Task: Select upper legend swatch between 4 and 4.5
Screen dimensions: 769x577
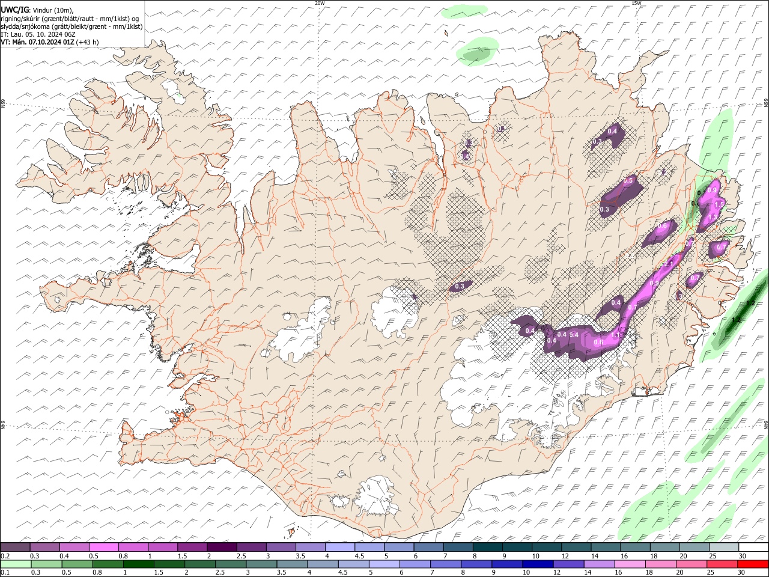Action: [340, 547]
